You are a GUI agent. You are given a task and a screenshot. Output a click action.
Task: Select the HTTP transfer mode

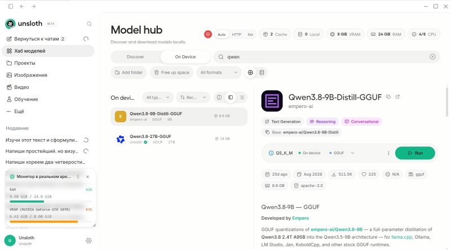tap(236, 34)
